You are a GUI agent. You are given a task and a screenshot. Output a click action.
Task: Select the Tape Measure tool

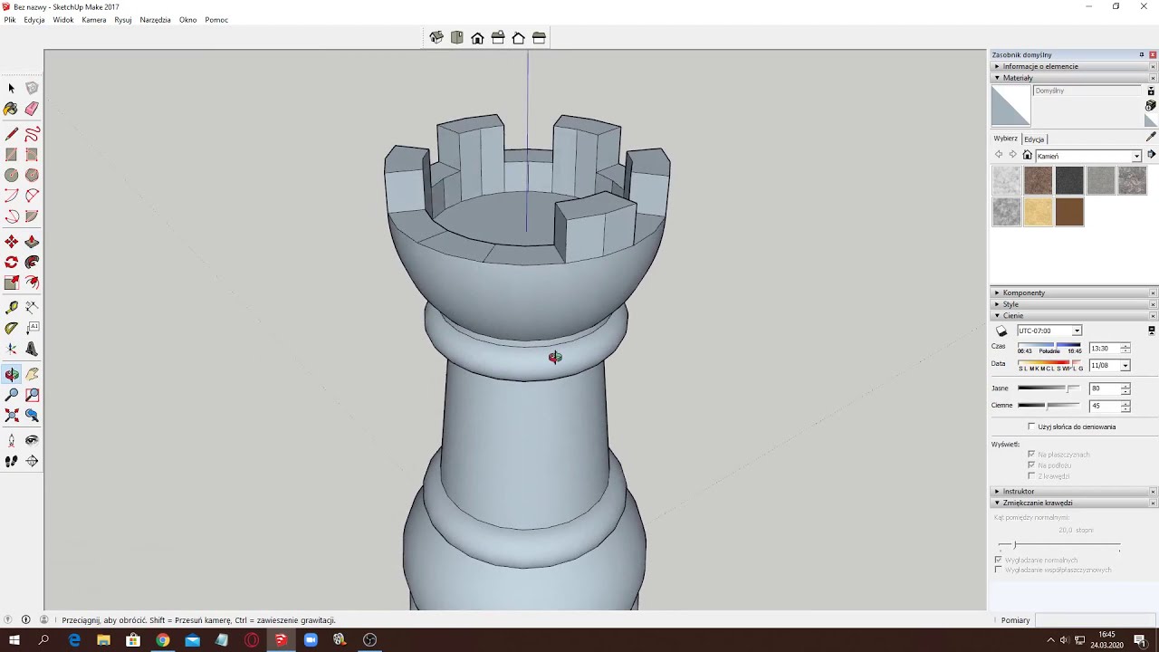tap(11, 308)
